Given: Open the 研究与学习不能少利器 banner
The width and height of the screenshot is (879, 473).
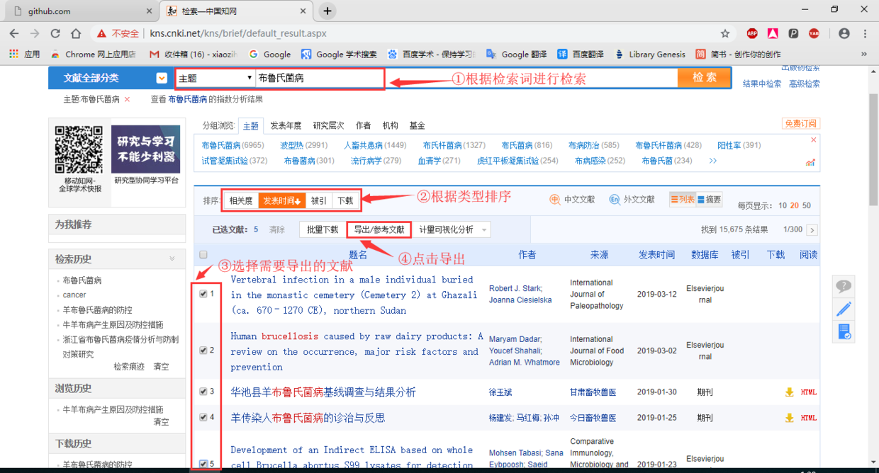Looking at the screenshot, I should (145, 149).
